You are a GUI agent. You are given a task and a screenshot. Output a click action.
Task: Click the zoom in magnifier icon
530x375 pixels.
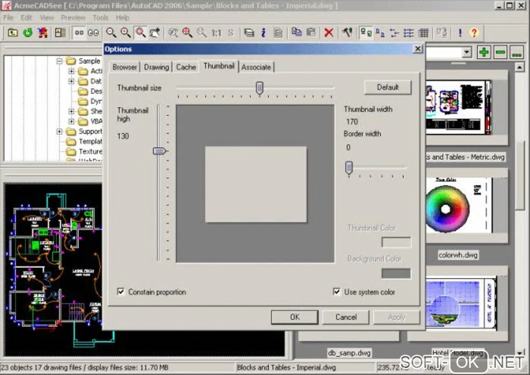click(x=126, y=33)
